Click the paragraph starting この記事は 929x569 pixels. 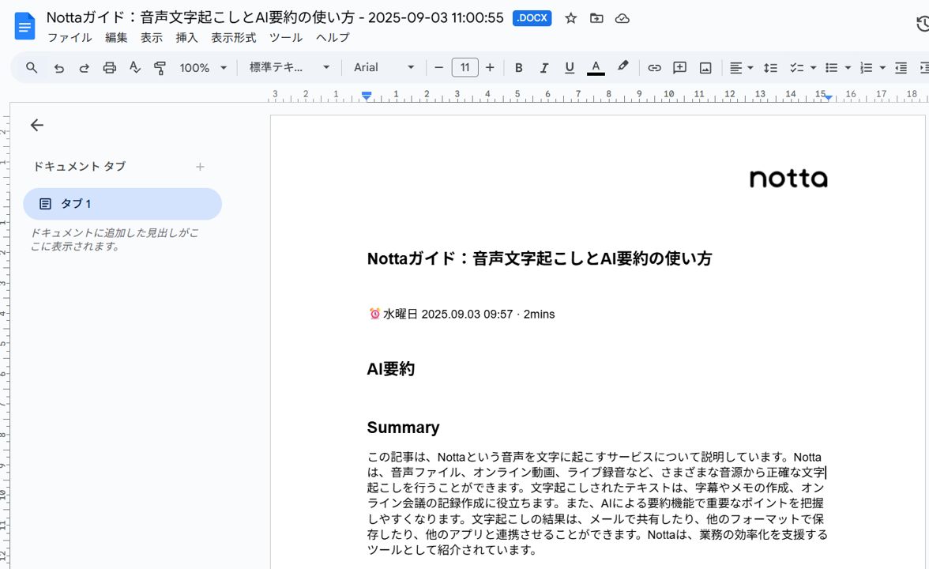pos(597,503)
